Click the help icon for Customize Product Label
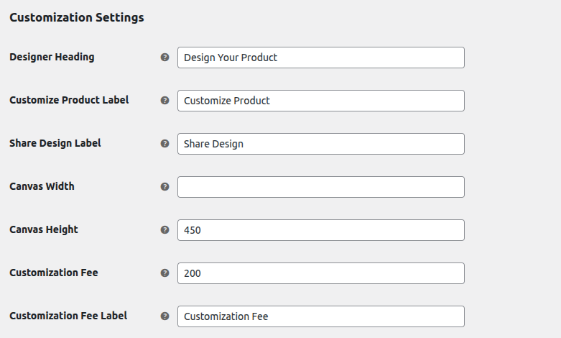The height and width of the screenshot is (338, 561). tap(164, 100)
